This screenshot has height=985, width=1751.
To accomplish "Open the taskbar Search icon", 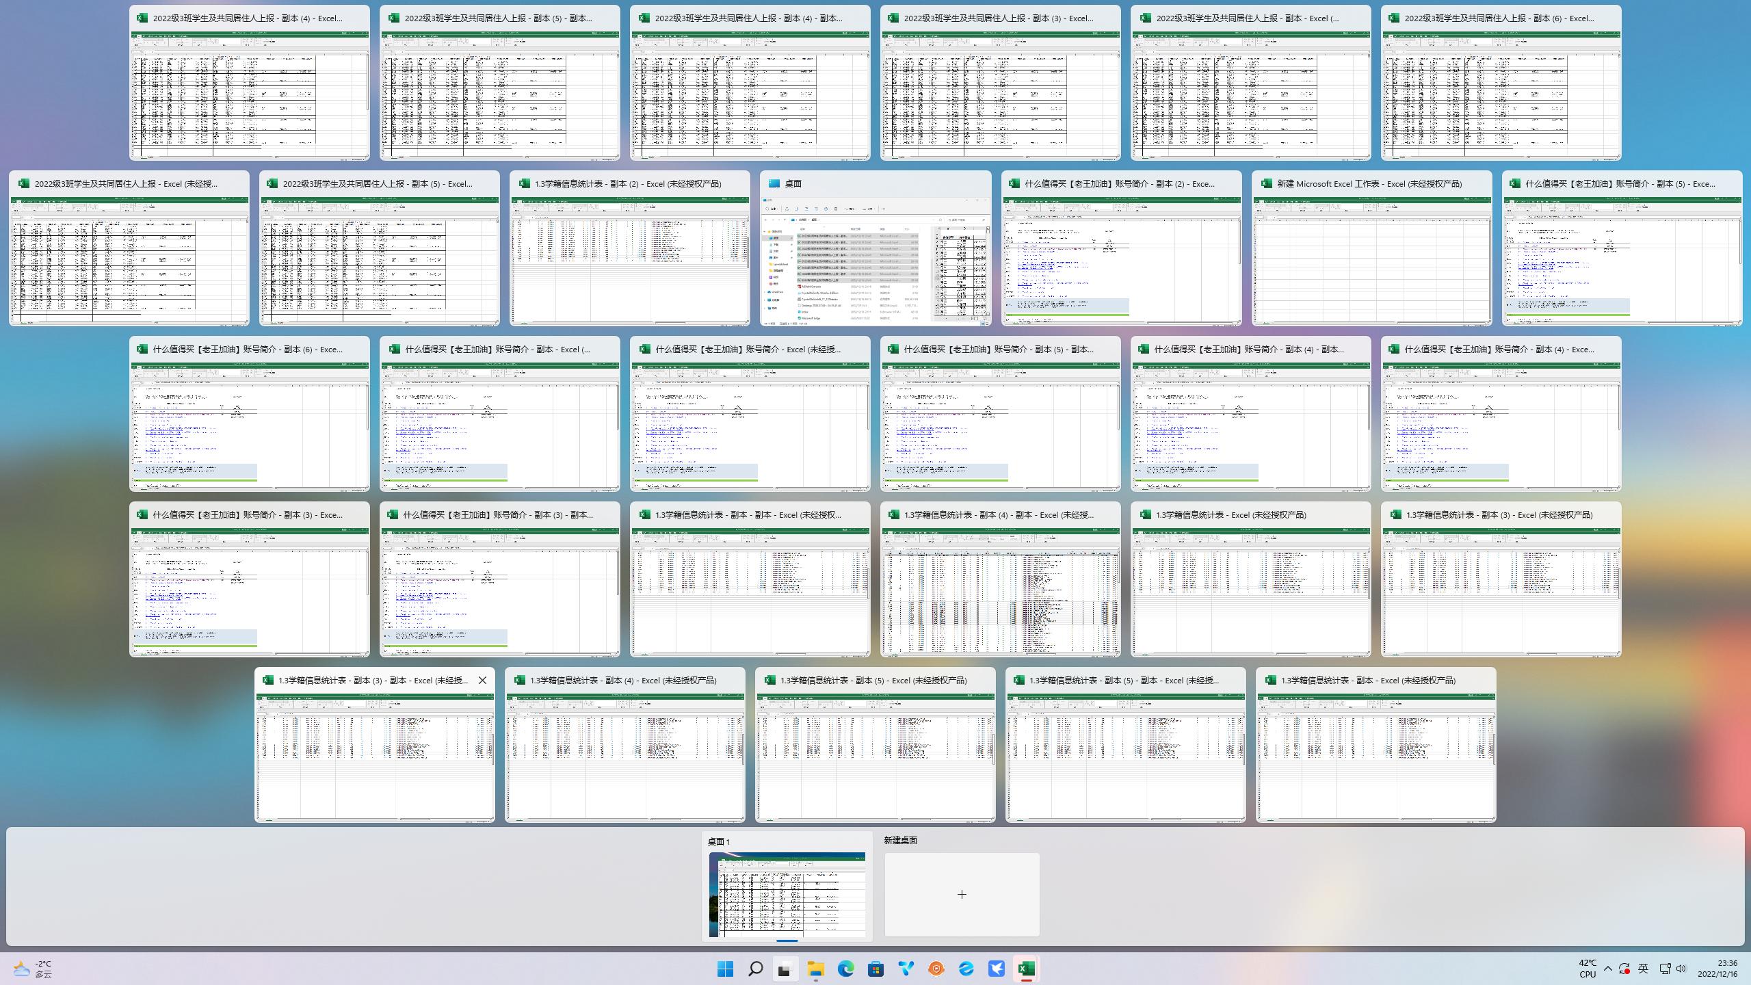I will tap(756, 969).
